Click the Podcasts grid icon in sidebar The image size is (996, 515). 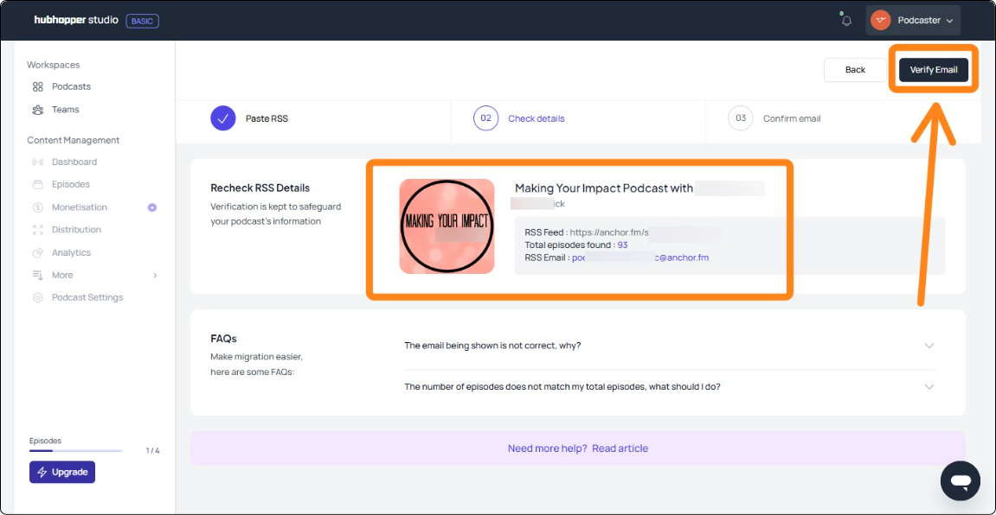coord(38,86)
